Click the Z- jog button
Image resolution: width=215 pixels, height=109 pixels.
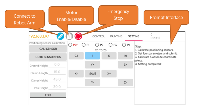pos(125,82)
